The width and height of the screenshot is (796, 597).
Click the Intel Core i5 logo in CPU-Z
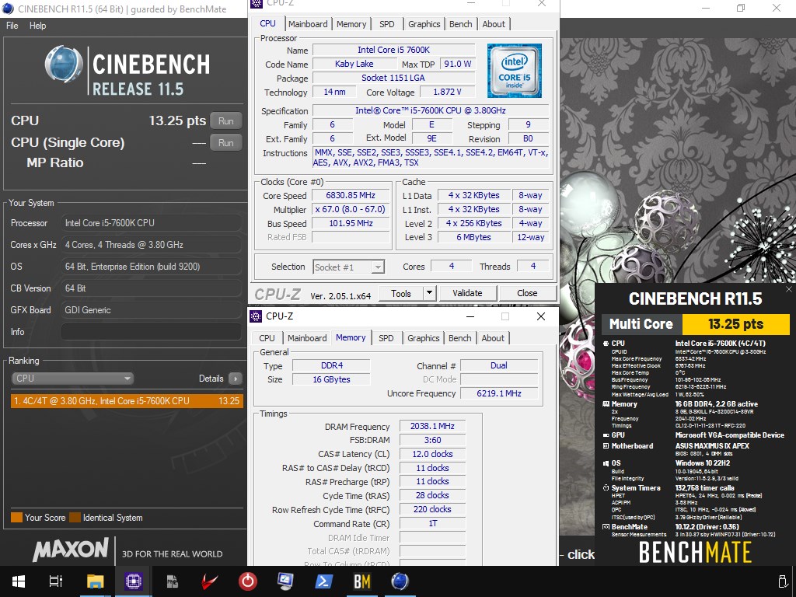coord(515,71)
